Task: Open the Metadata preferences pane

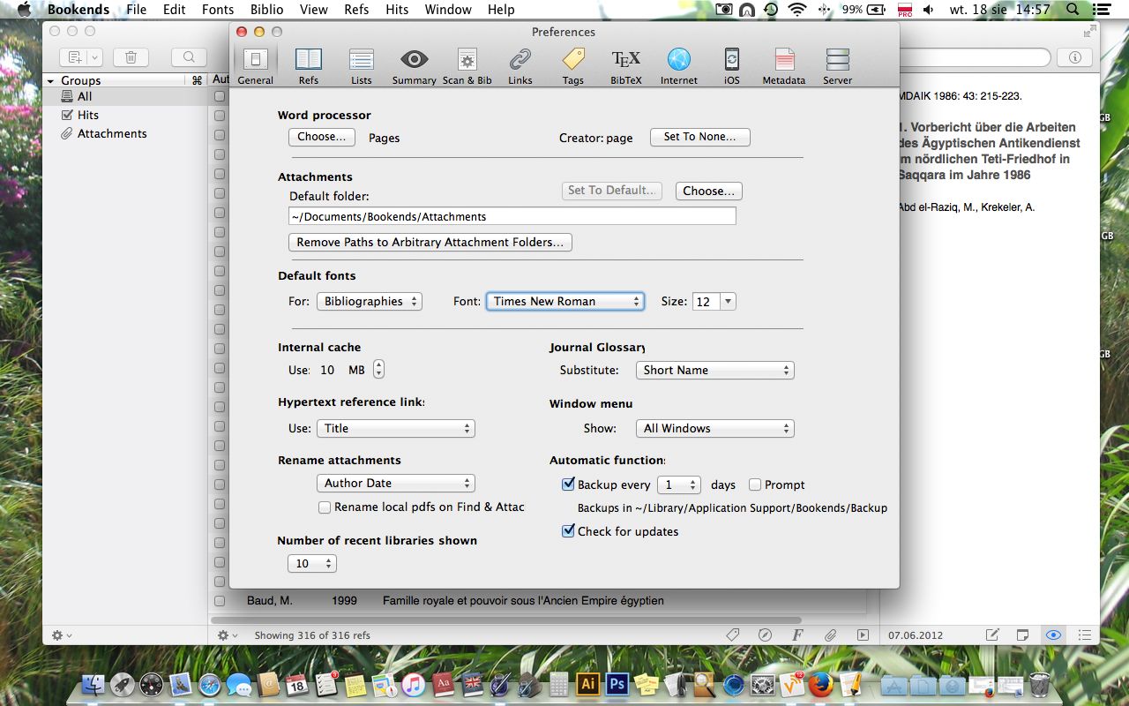Action: (784, 66)
